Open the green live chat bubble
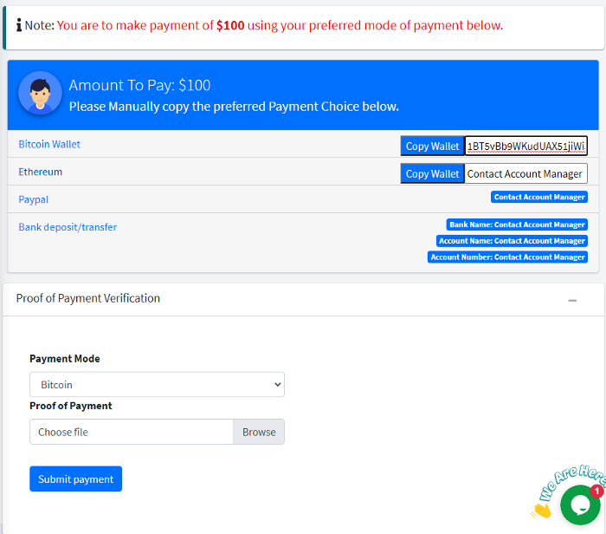 (x=580, y=505)
